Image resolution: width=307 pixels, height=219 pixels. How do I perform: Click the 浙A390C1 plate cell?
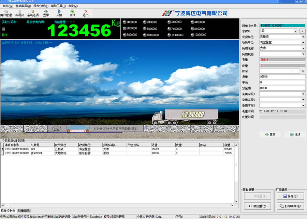coord(42,153)
